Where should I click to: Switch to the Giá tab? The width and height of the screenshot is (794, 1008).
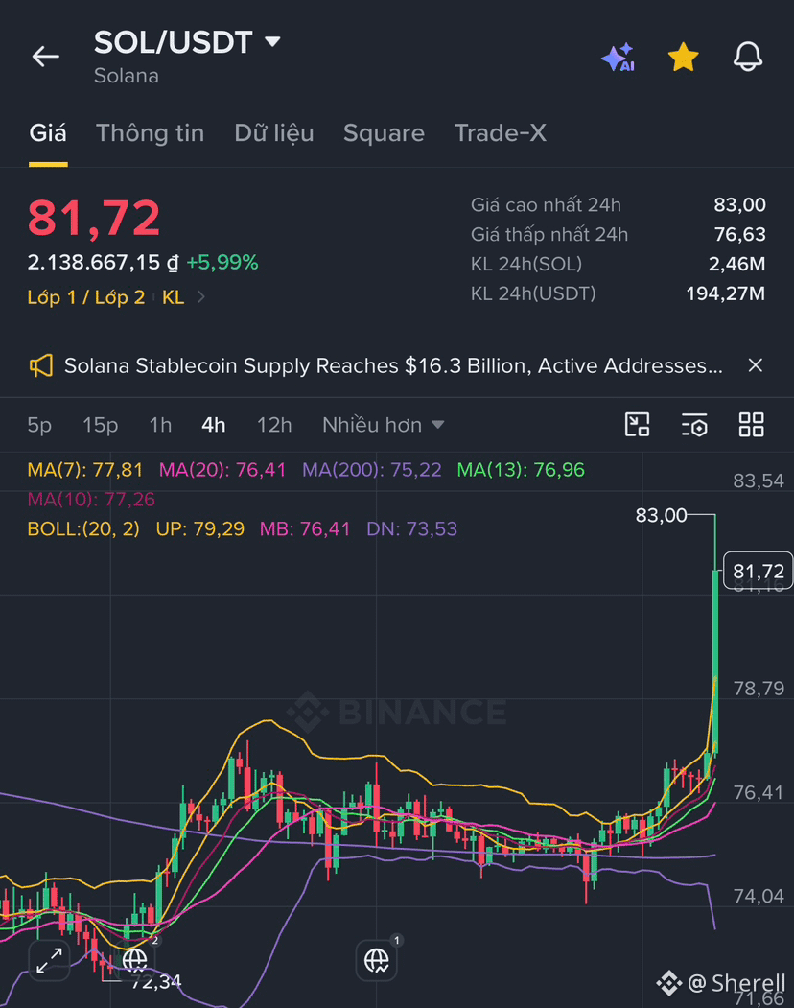pos(48,133)
